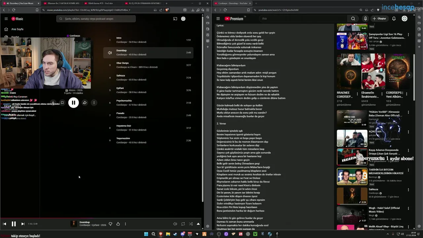Click the volume speaker icon in player bar
423x238 pixels.
coord(175,224)
